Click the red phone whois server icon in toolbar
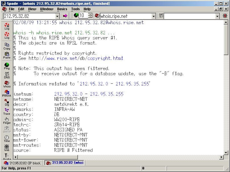230x172 pixels. tap(97, 16)
